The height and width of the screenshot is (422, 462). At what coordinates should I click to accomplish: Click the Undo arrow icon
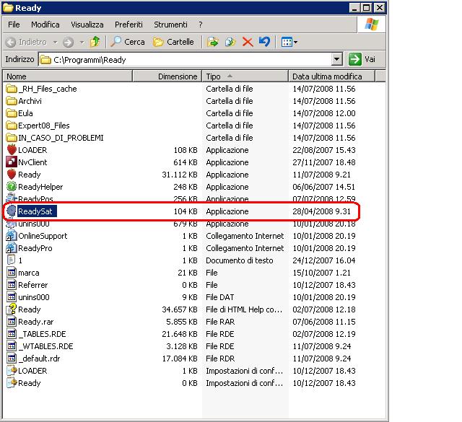tap(264, 42)
